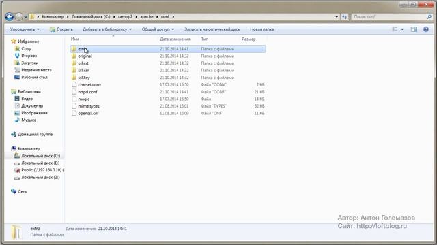Select Компьютер in the sidebar
This screenshot has height=245, width=437.
(x=29, y=149)
